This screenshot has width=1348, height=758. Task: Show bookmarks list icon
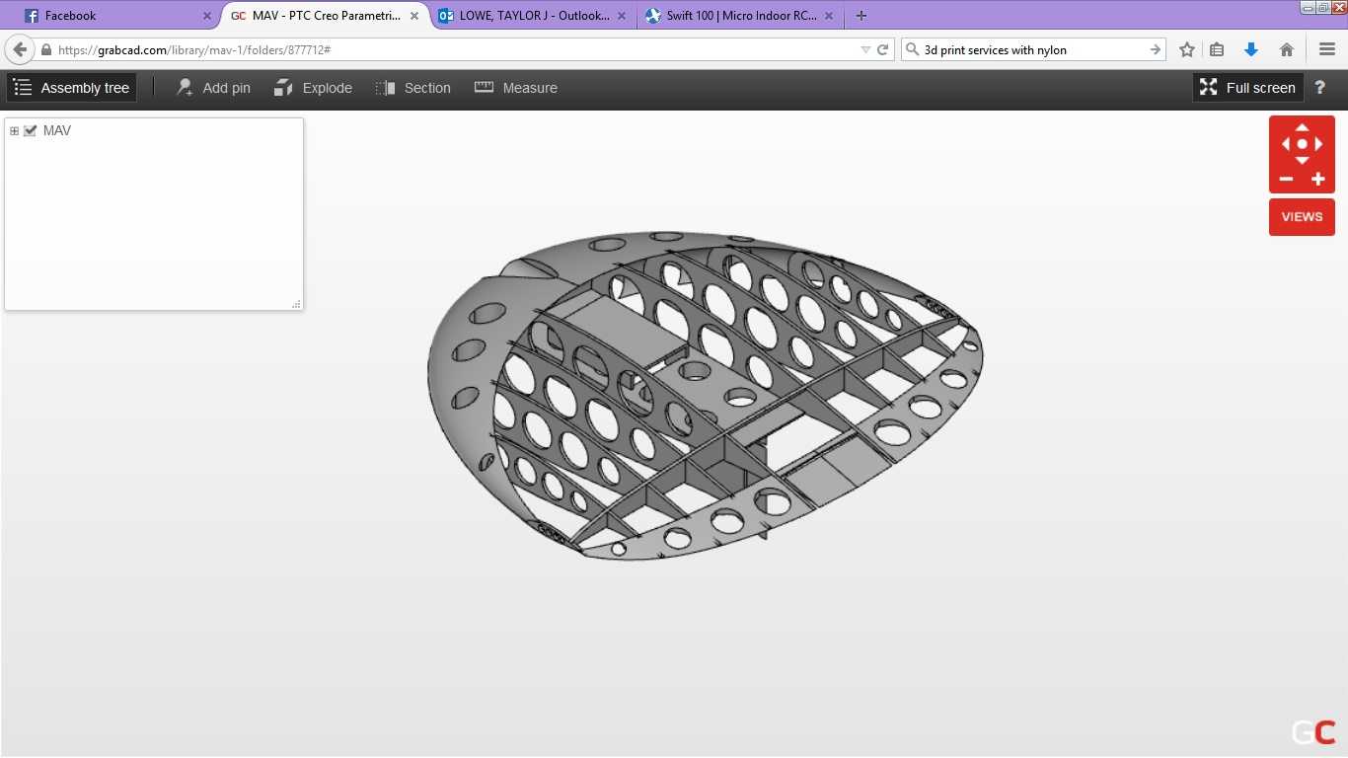(1217, 49)
